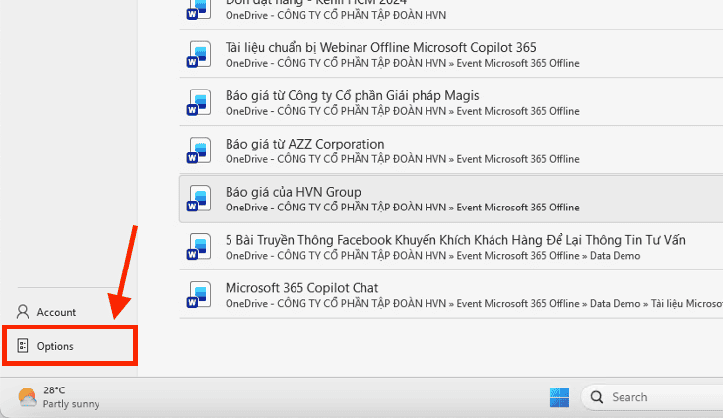
Task: Click the partly sunny weather icon
Action: tap(28, 397)
